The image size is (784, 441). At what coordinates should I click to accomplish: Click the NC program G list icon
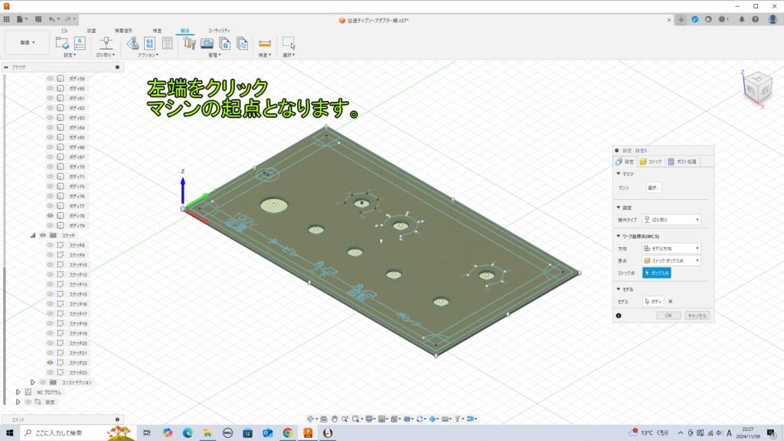(80, 43)
